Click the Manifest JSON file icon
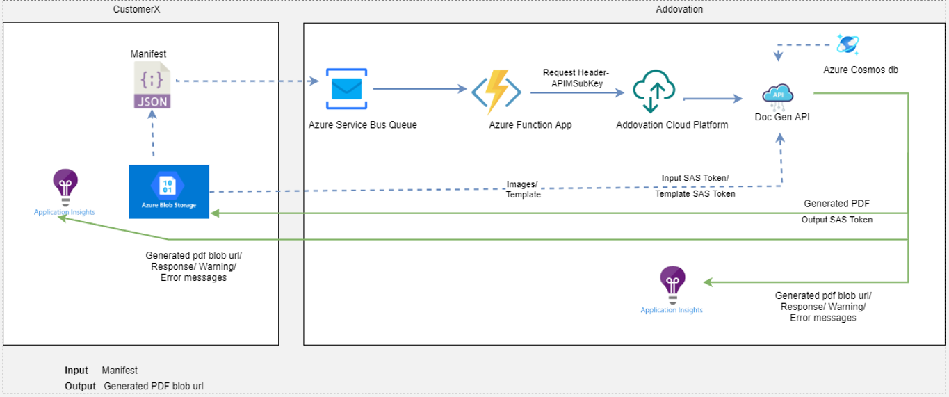The image size is (949, 397). coord(152,85)
